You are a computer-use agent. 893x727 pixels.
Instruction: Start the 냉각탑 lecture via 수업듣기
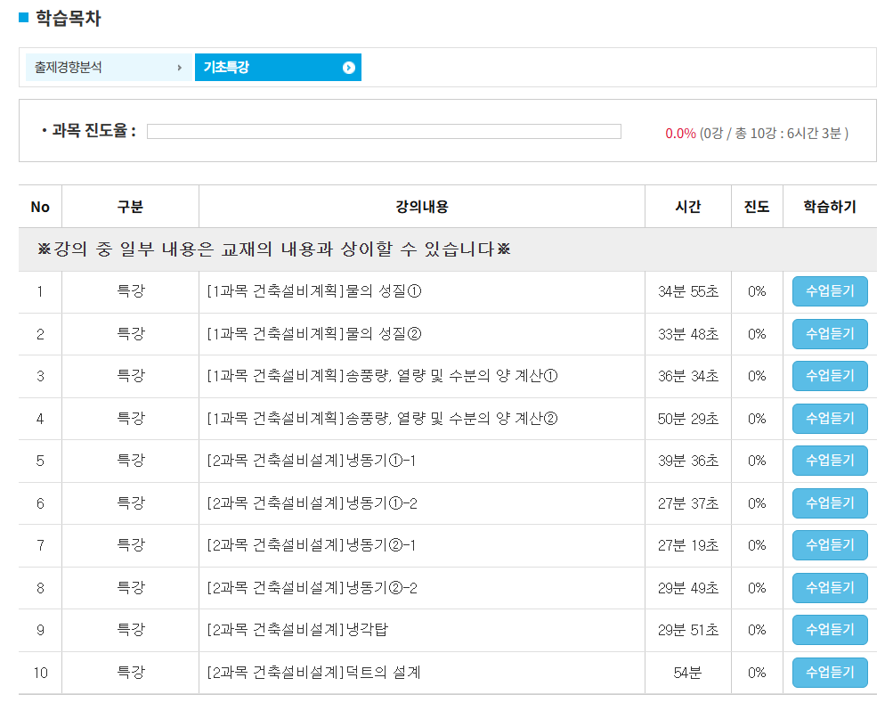point(829,630)
